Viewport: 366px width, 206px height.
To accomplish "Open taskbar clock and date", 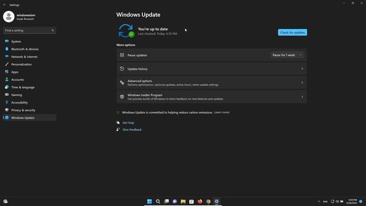I will pyautogui.click(x=352, y=201).
